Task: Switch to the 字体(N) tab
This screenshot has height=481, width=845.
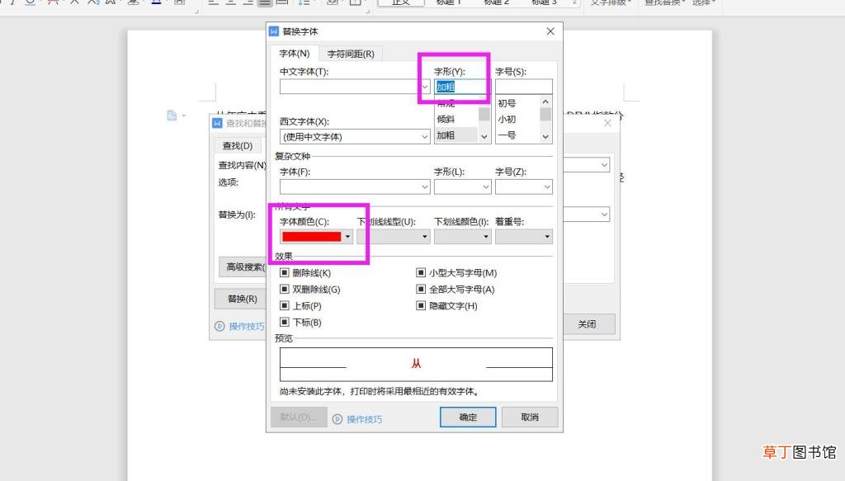Action: 295,54
